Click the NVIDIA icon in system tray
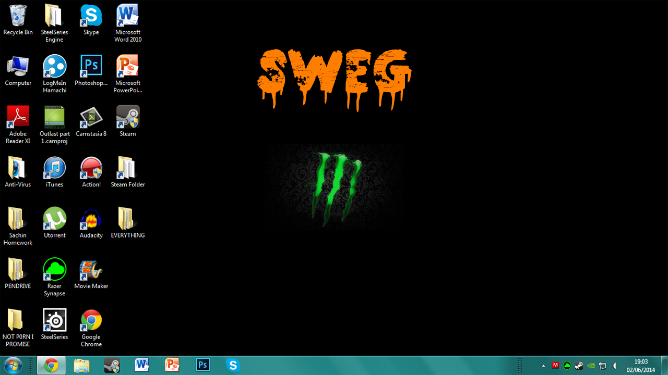This screenshot has height=375, width=668. point(591,366)
